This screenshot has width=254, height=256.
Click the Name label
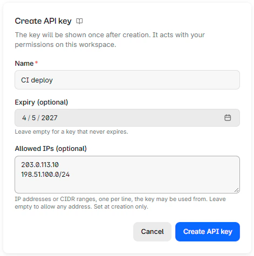click(24, 64)
